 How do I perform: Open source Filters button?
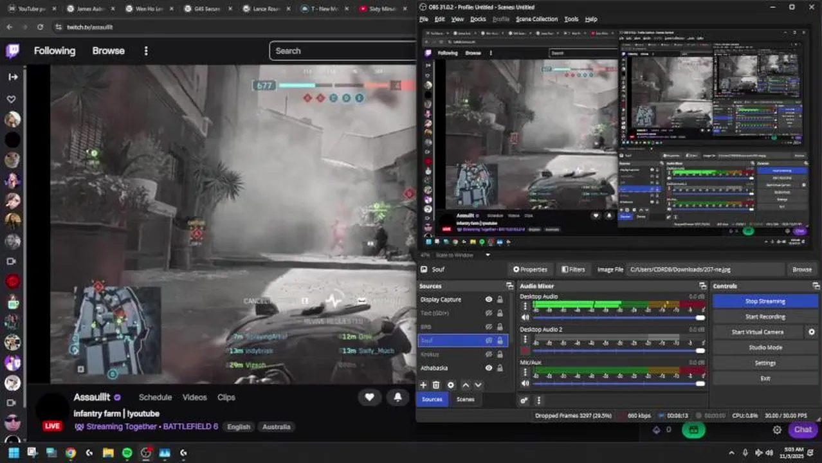click(573, 269)
